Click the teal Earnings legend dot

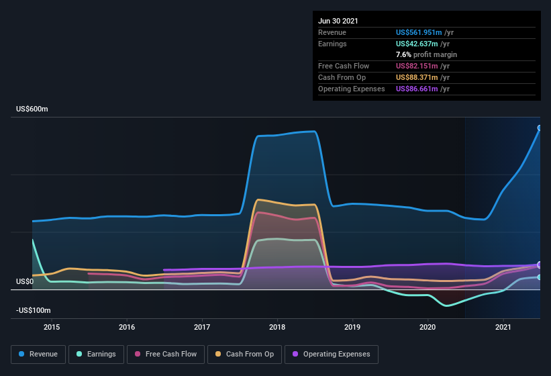coord(79,354)
